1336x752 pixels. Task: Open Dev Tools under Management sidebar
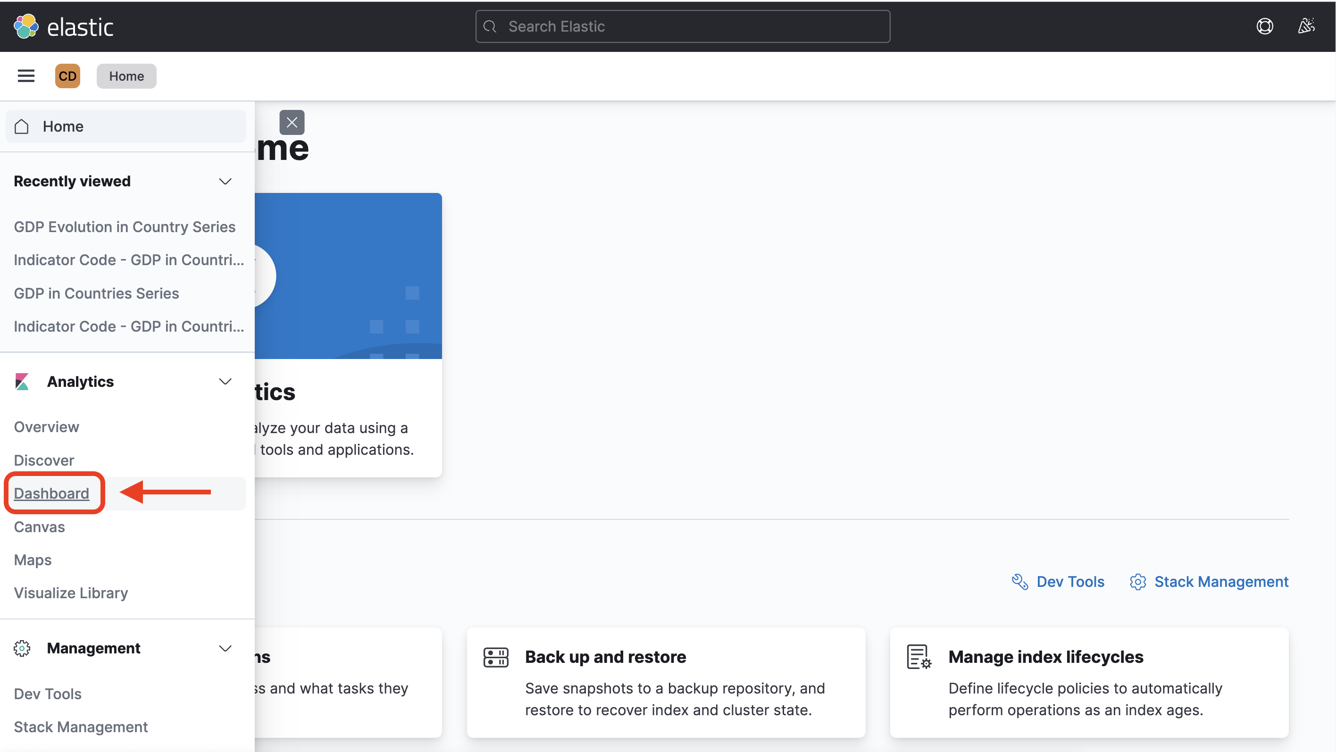48,694
